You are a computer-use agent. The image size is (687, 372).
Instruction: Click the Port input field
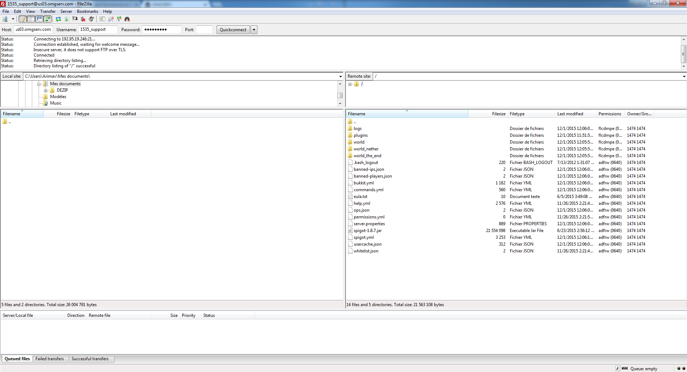click(204, 29)
